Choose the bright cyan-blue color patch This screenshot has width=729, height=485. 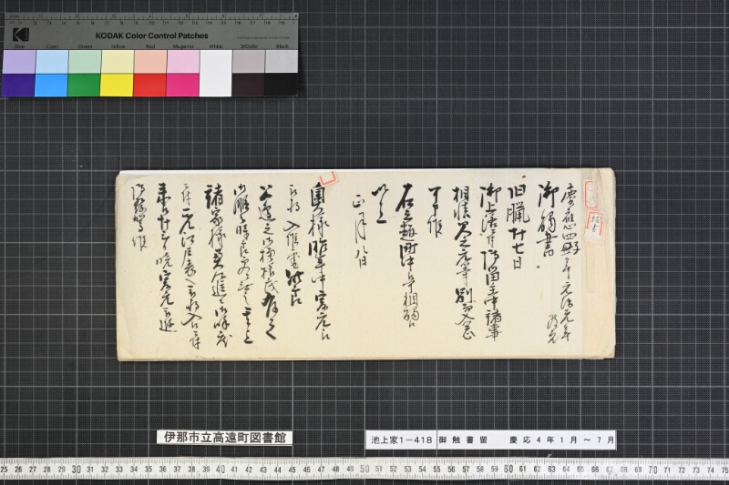pos(51,85)
